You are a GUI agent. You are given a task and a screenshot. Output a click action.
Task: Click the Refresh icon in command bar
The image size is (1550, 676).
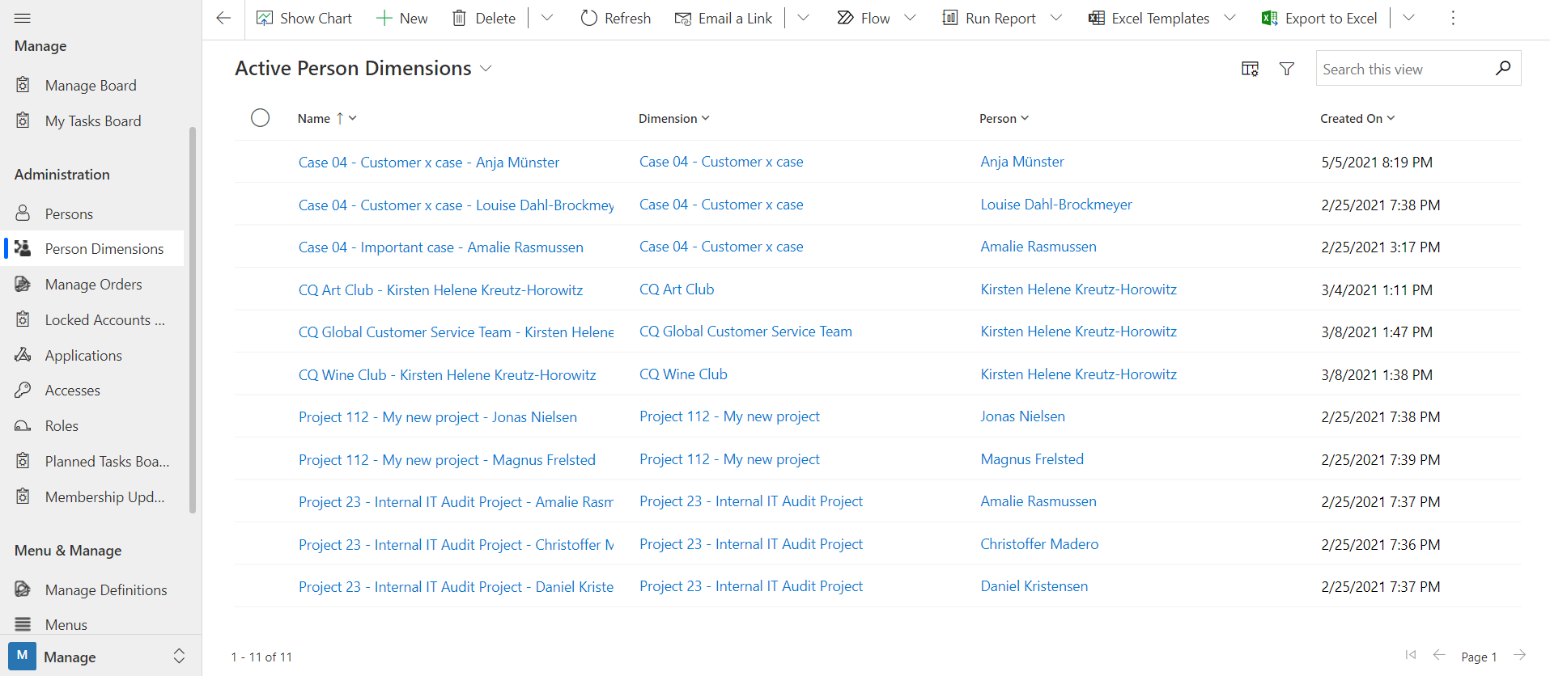click(589, 18)
